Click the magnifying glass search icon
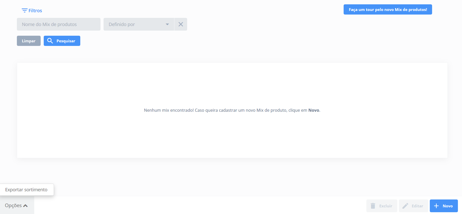The height and width of the screenshot is (214, 462). click(50, 41)
